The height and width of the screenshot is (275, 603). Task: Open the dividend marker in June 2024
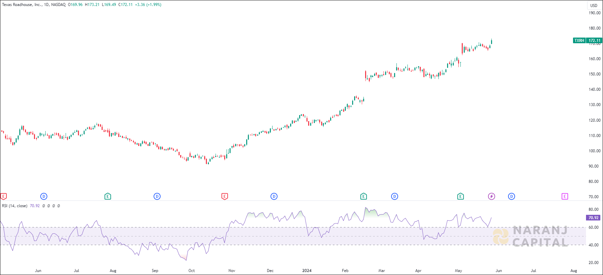[x=511, y=197]
